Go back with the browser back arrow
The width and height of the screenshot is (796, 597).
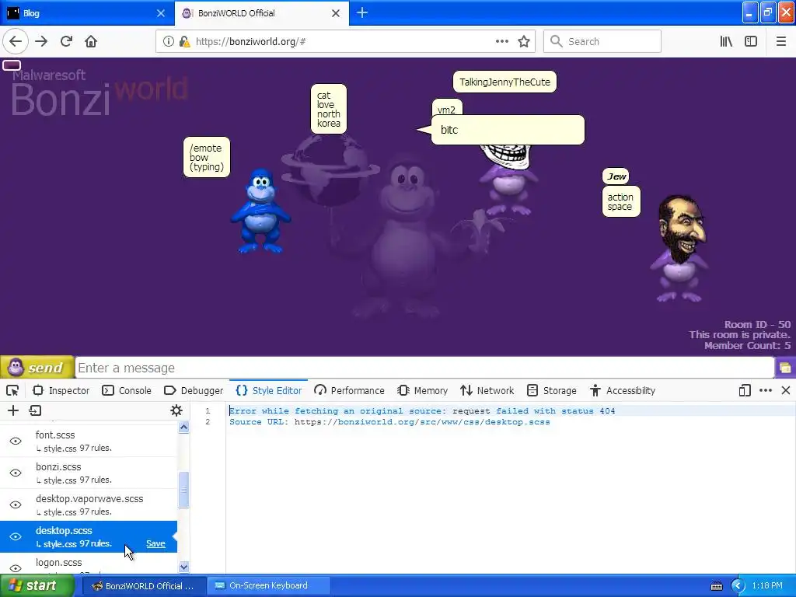16,42
